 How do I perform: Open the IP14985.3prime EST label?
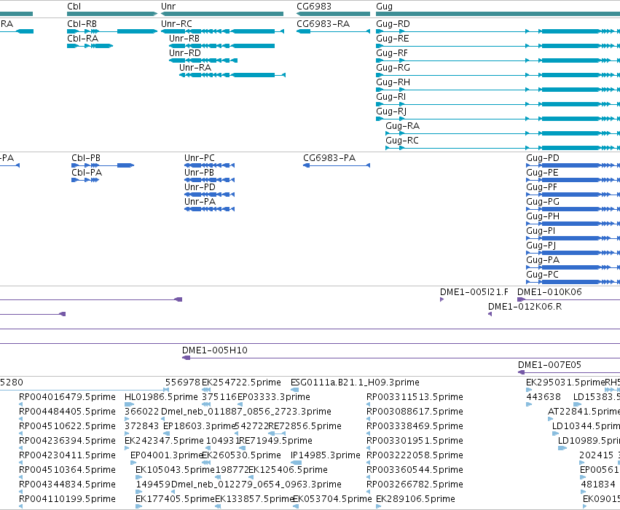pyautogui.click(x=326, y=455)
